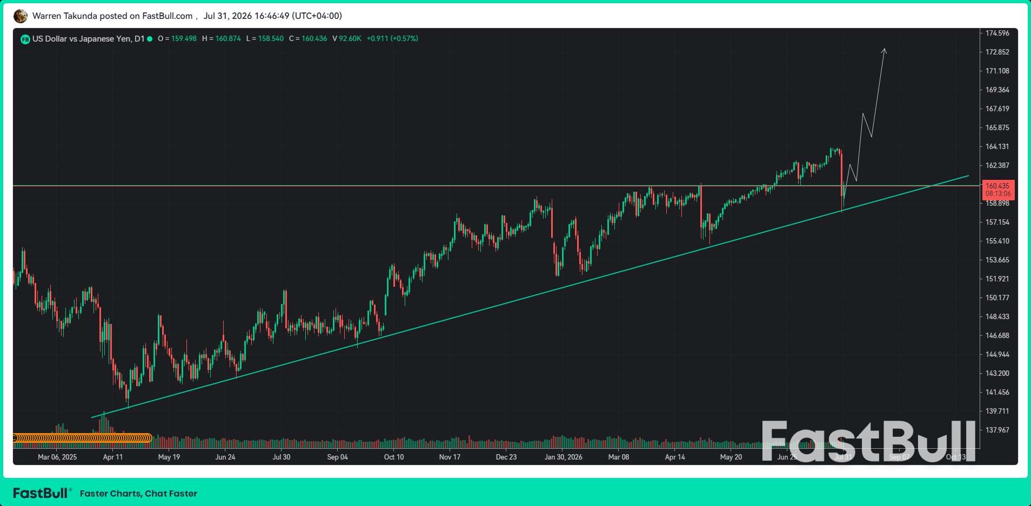The width and height of the screenshot is (1031, 506).
Task: Click the open value O = 159.498
Action: coord(177,39)
